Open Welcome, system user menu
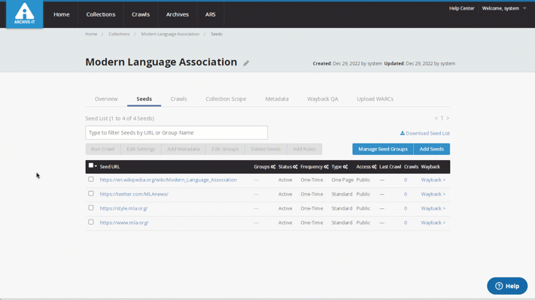Image resolution: width=535 pixels, height=300 pixels. tap(504, 8)
